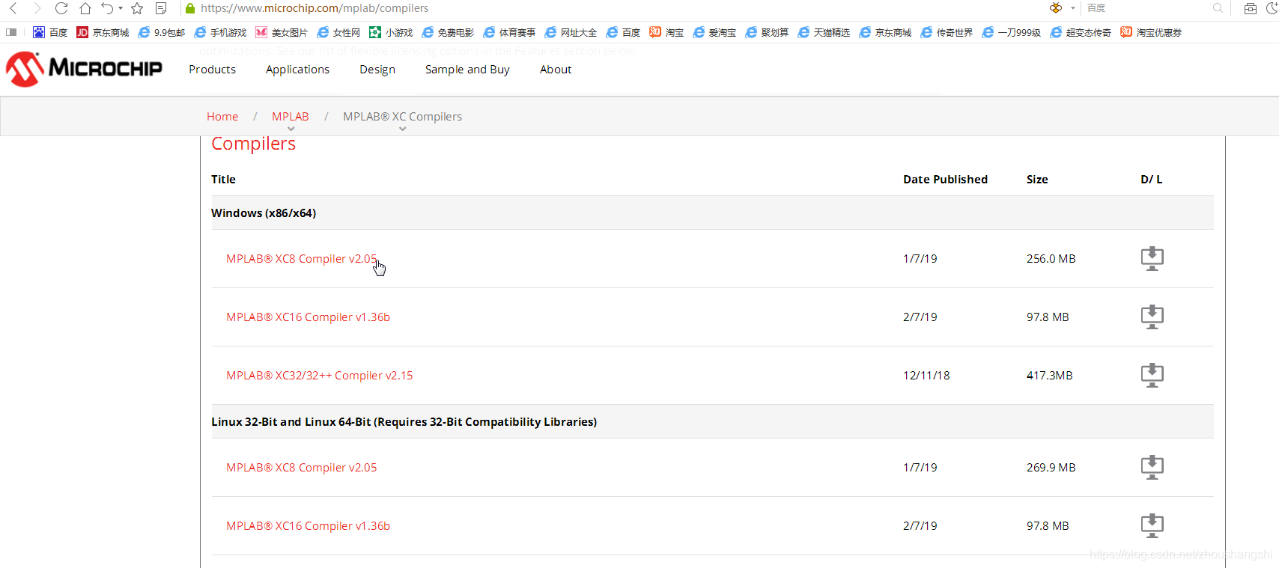Open the reader mode page icon
This screenshot has width=1279, height=568.
(x=161, y=8)
